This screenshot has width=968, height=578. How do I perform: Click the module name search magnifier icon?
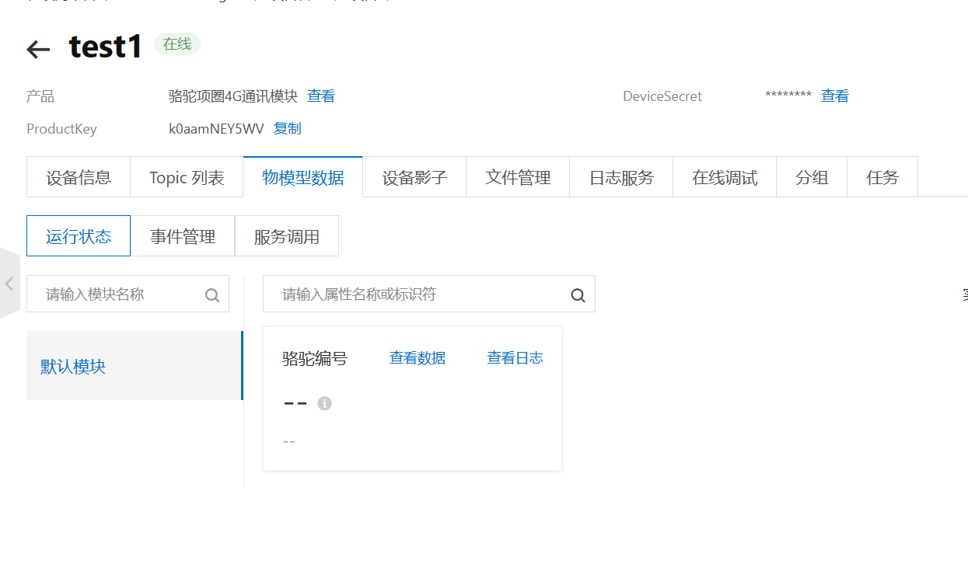point(211,295)
